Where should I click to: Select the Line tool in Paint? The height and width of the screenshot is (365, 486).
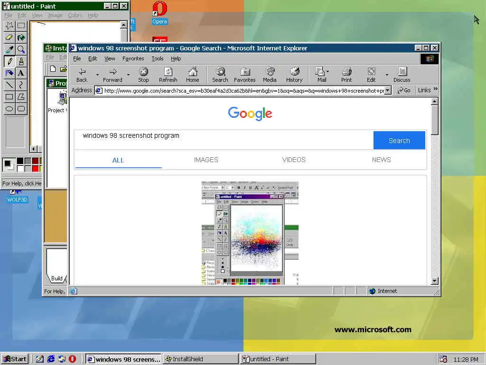tap(9, 85)
